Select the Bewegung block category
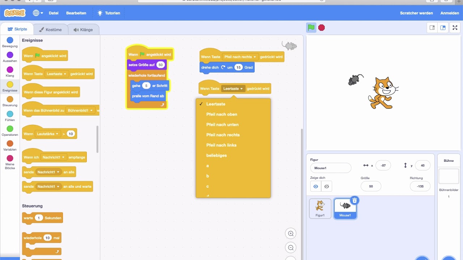The image size is (463, 260). click(10, 42)
